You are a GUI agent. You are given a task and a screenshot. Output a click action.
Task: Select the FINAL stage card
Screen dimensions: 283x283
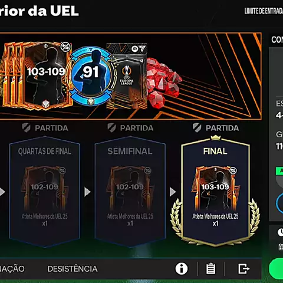215,192
